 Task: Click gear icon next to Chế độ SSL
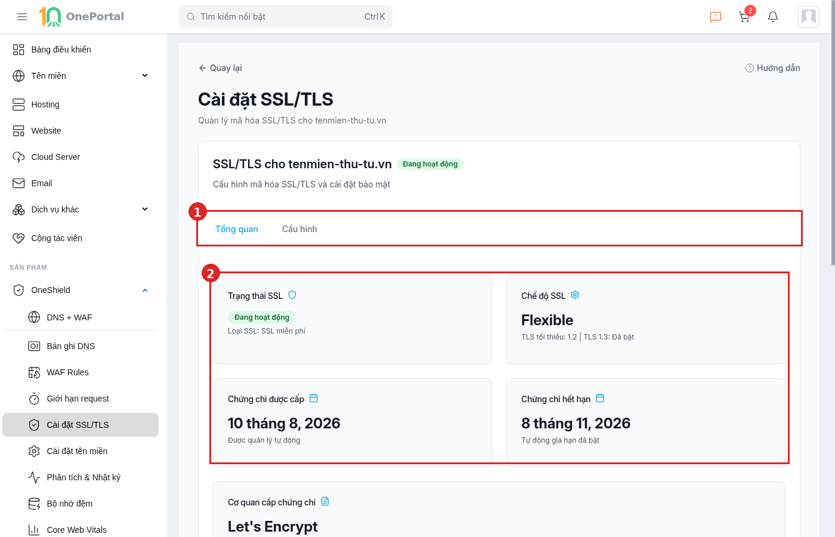575,295
